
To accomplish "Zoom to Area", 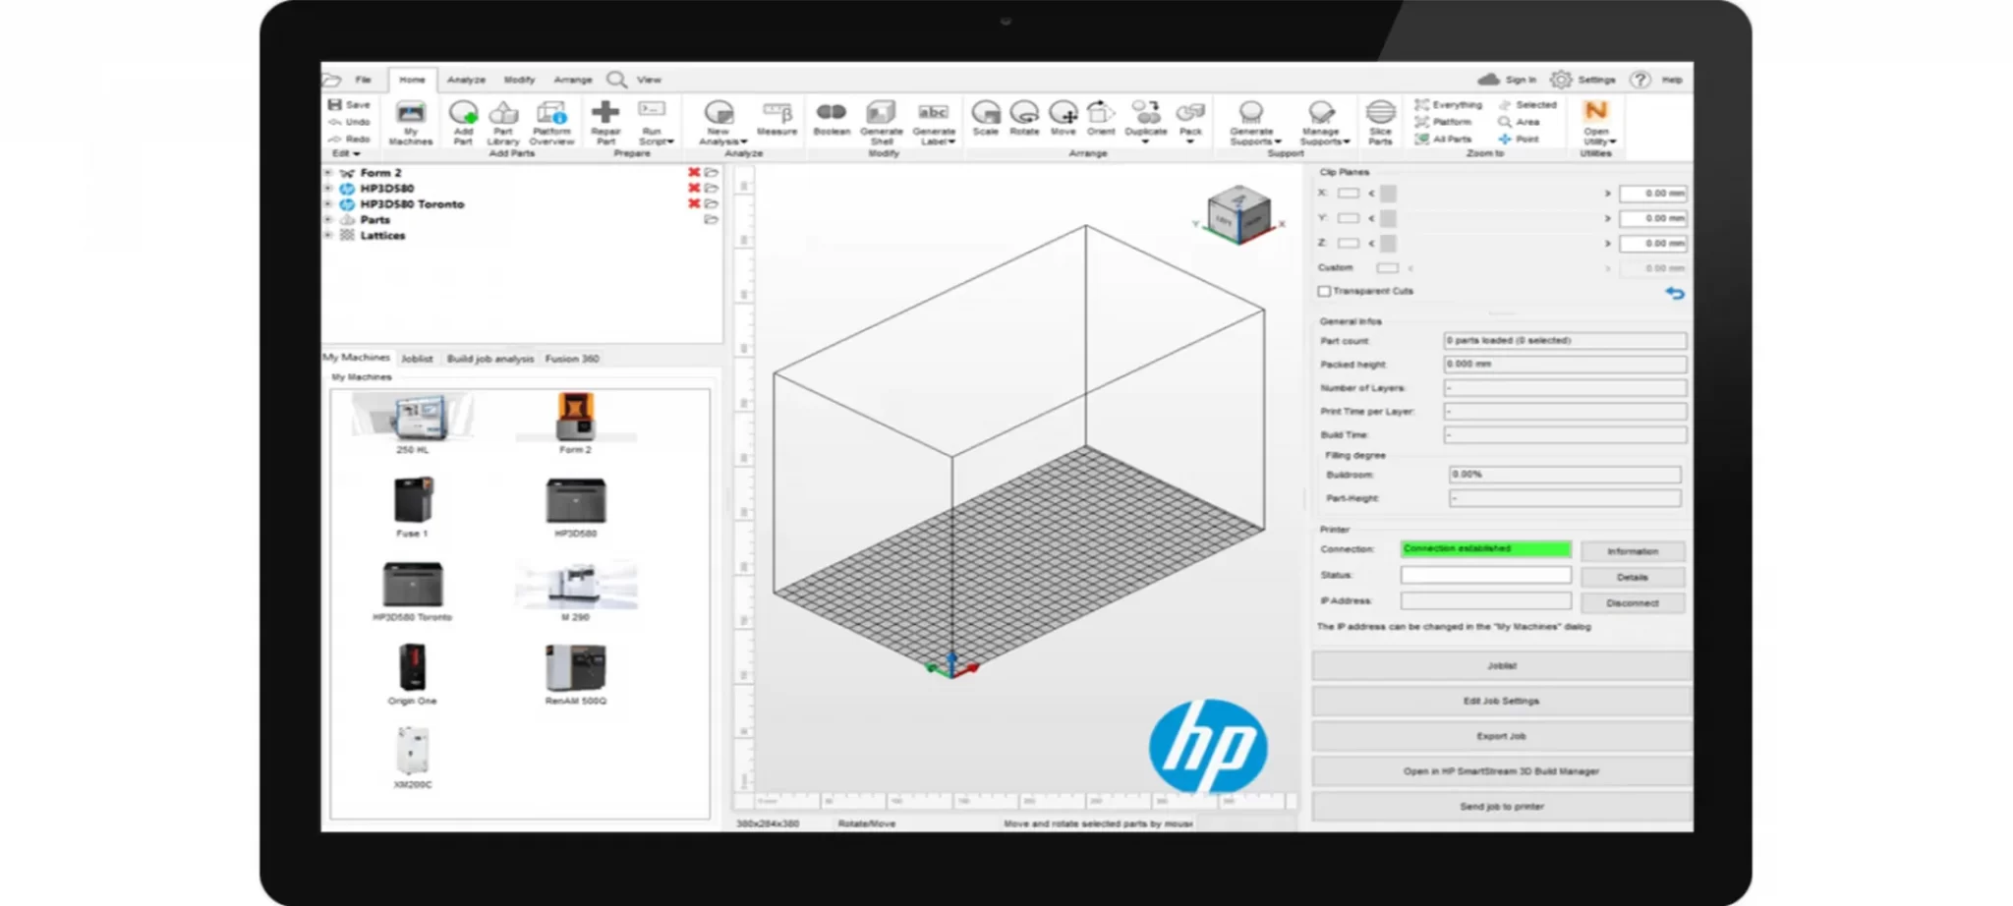I will coord(1519,122).
